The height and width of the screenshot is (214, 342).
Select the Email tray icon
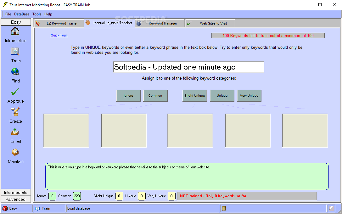coord(15,132)
